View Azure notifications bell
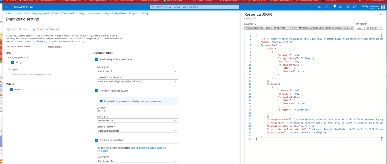Image resolution: width=387 pixels, height=164 pixels. 334,7
